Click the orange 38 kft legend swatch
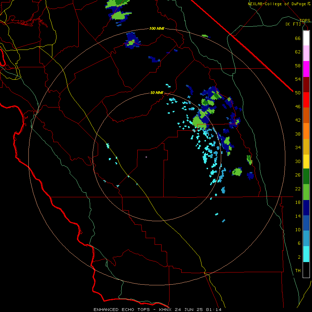Screen dimensions: 312x312 [306, 131]
